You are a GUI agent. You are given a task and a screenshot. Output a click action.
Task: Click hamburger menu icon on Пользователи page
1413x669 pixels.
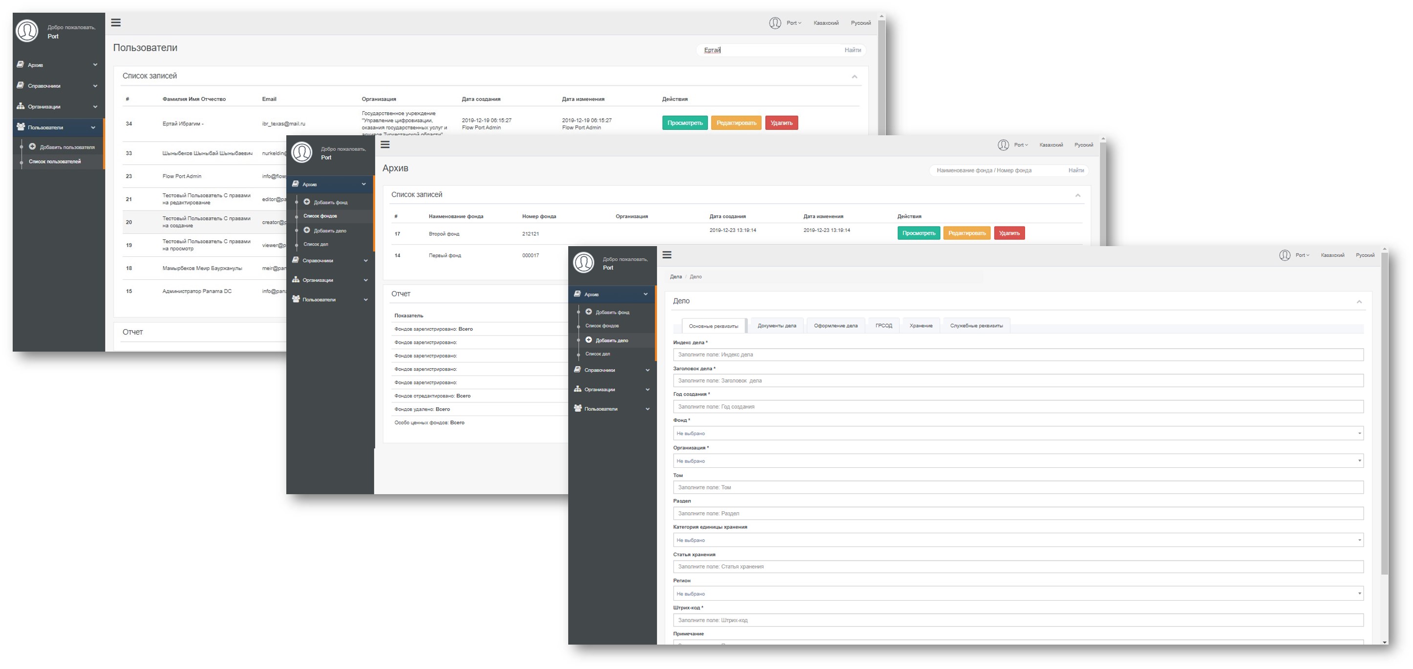coord(116,22)
